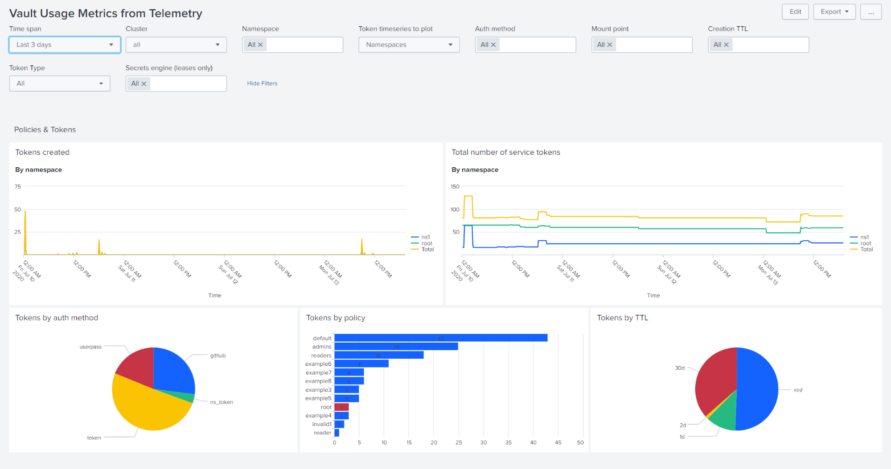Remove the All chip from the Namespace filter
The width and height of the screenshot is (891, 469).
[261, 44]
